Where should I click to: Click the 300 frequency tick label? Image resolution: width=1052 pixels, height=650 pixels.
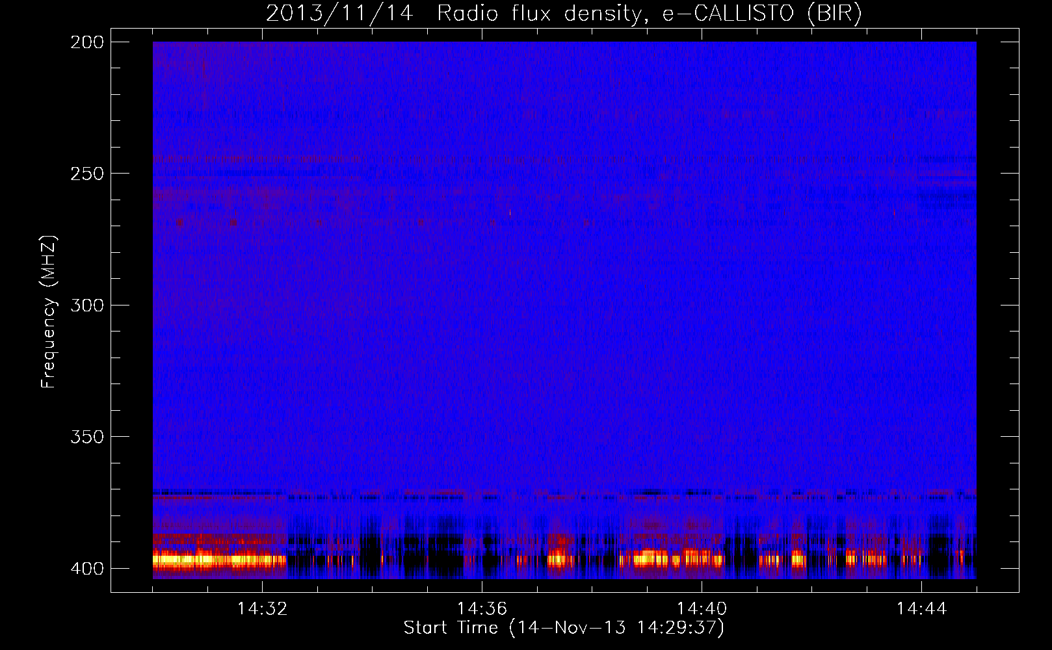(x=86, y=305)
